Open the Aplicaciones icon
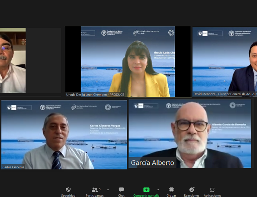The width and height of the screenshot is (257, 197). (x=212, y=190)
